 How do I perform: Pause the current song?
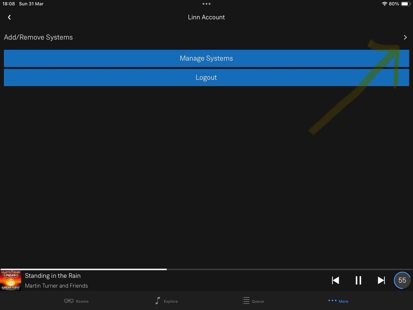(x=358, y=280)
